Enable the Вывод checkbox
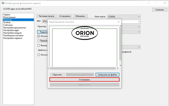169x106 pixels. 39,46
